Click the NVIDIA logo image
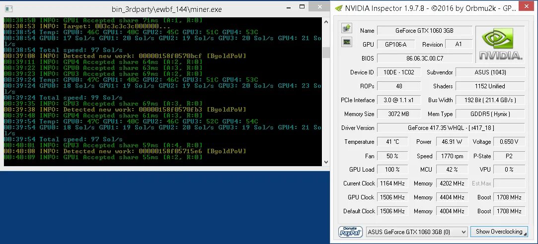The image size is (538, 244). coord(500,44)
